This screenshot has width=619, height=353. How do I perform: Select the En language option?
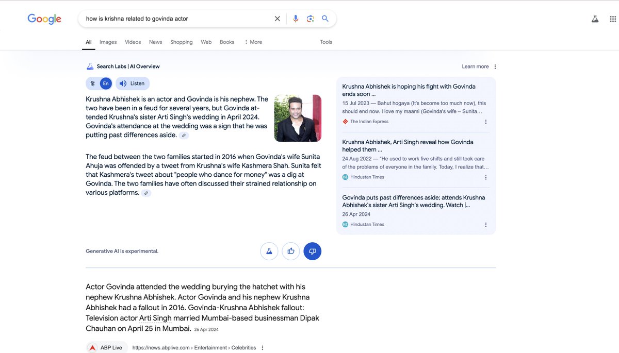(x=105, y=83)
